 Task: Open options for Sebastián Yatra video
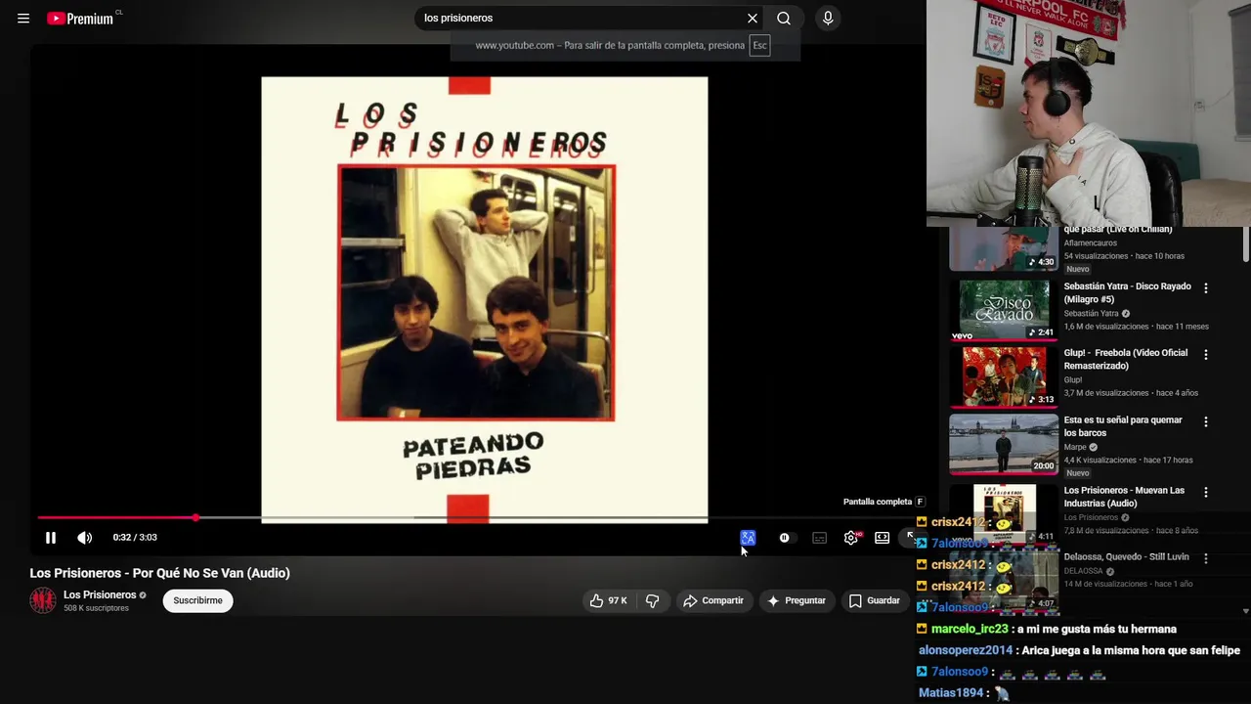click(x=1205, y=288)
